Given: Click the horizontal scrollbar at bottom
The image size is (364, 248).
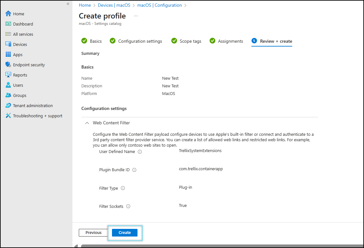Looking at the screenshot, I should tap(220, 246).
